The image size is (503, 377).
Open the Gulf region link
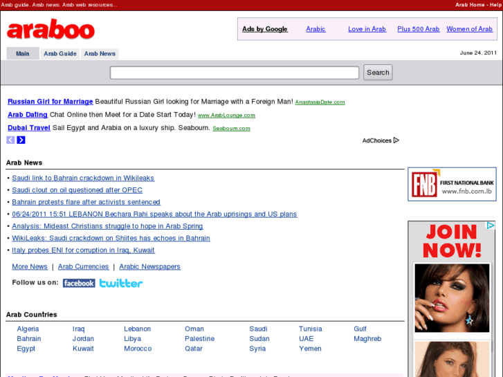(360, 329)
